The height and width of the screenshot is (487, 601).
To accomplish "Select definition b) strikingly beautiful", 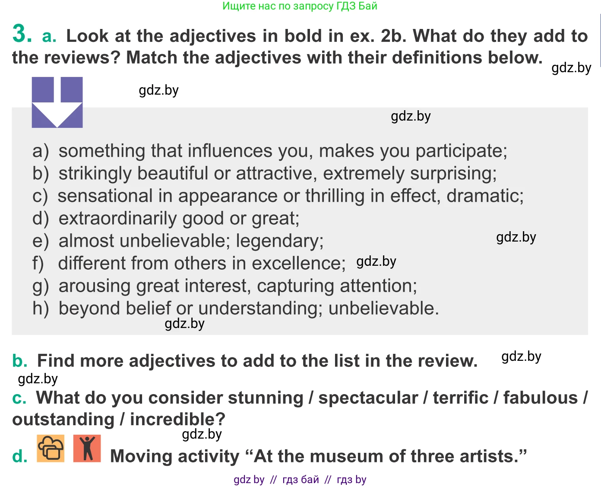I will pyautogui.click(x=265, y=173).
